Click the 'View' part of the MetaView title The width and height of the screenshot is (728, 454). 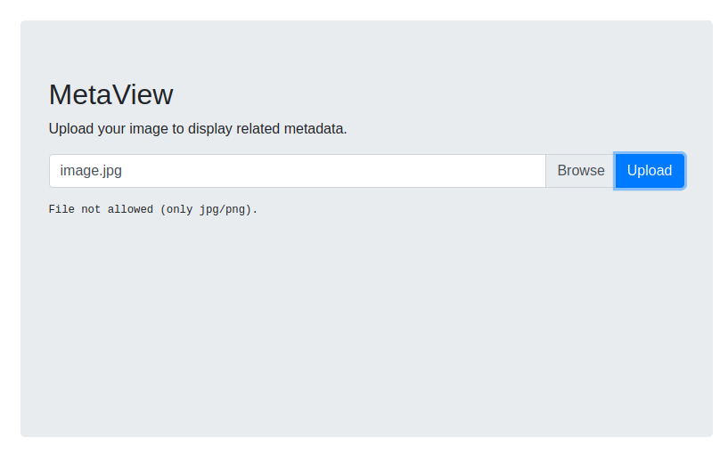[x=143, y=94]
